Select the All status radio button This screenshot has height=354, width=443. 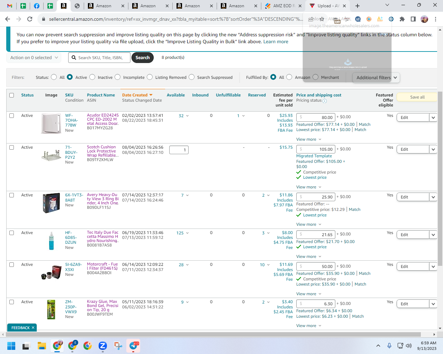pyautogui.click(x=54, y=77)
